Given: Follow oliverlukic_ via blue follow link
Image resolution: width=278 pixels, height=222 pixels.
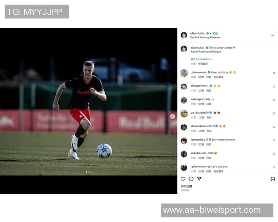Looking at the screenshot, I should point(215,33).
